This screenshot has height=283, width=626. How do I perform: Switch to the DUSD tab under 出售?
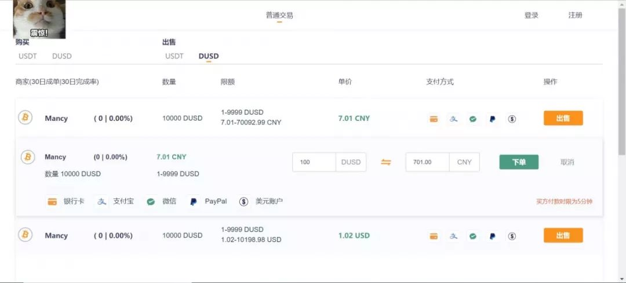(209, 56)
